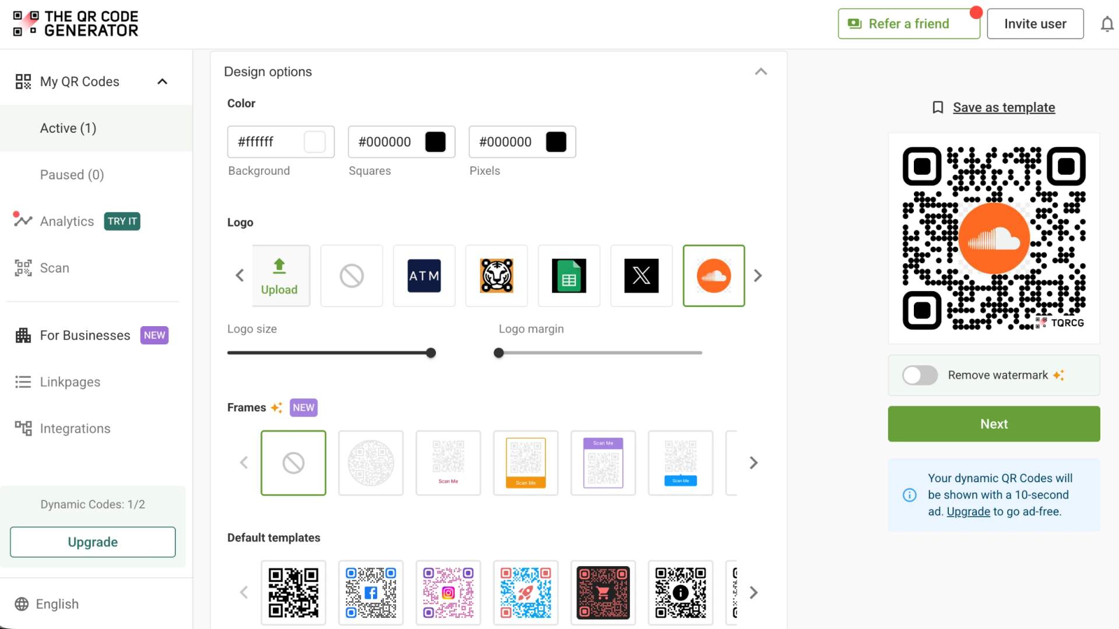Select the ATM logo option

point(424,275)
